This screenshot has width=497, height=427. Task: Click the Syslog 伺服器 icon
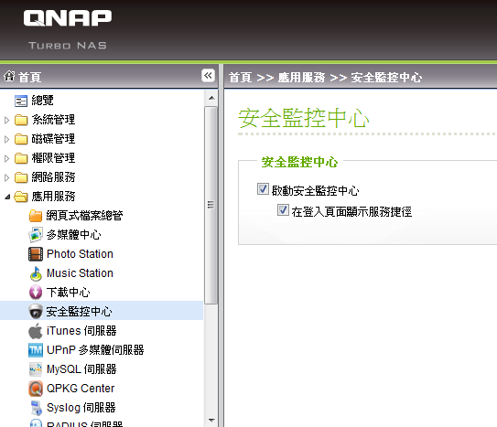pos(36,408)
